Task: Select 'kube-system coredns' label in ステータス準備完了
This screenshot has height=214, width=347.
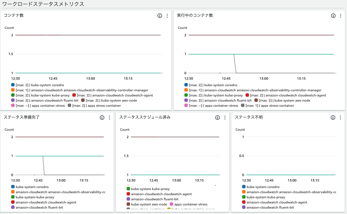Action: (x=32, y=187)
